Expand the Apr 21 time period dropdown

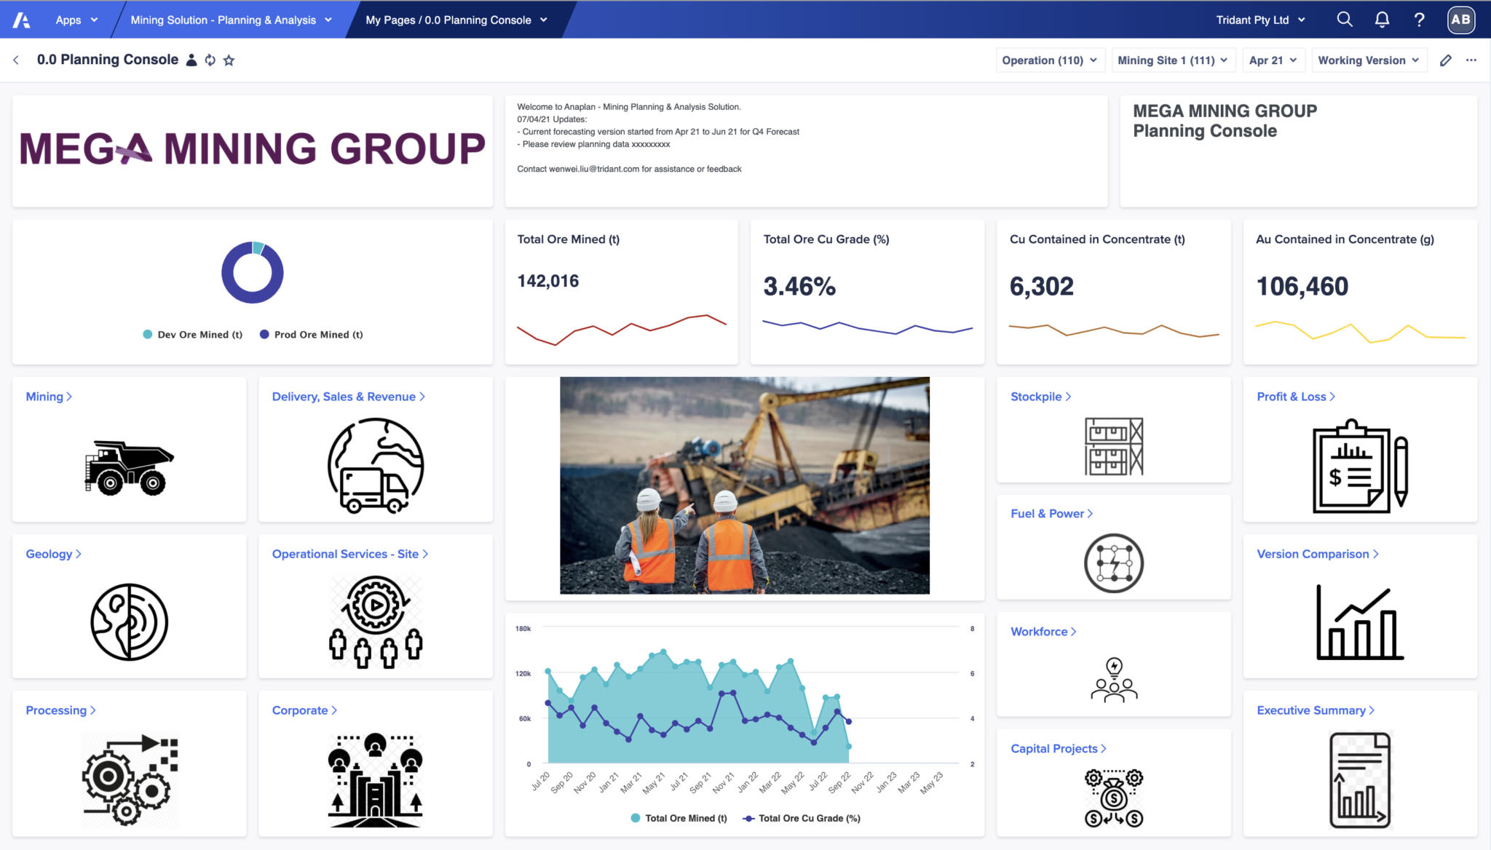pyautogui.click(x=1273, y=60)
